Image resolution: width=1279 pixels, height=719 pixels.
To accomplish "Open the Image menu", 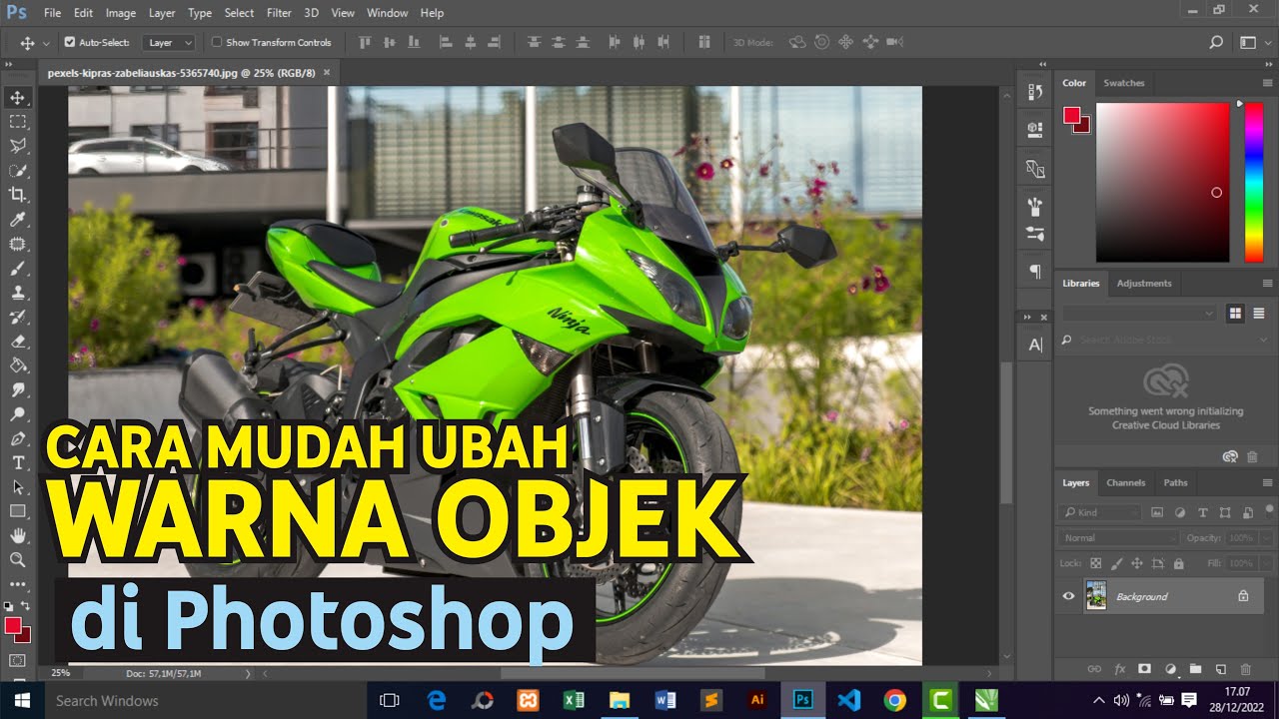I will tap(120, 13).
